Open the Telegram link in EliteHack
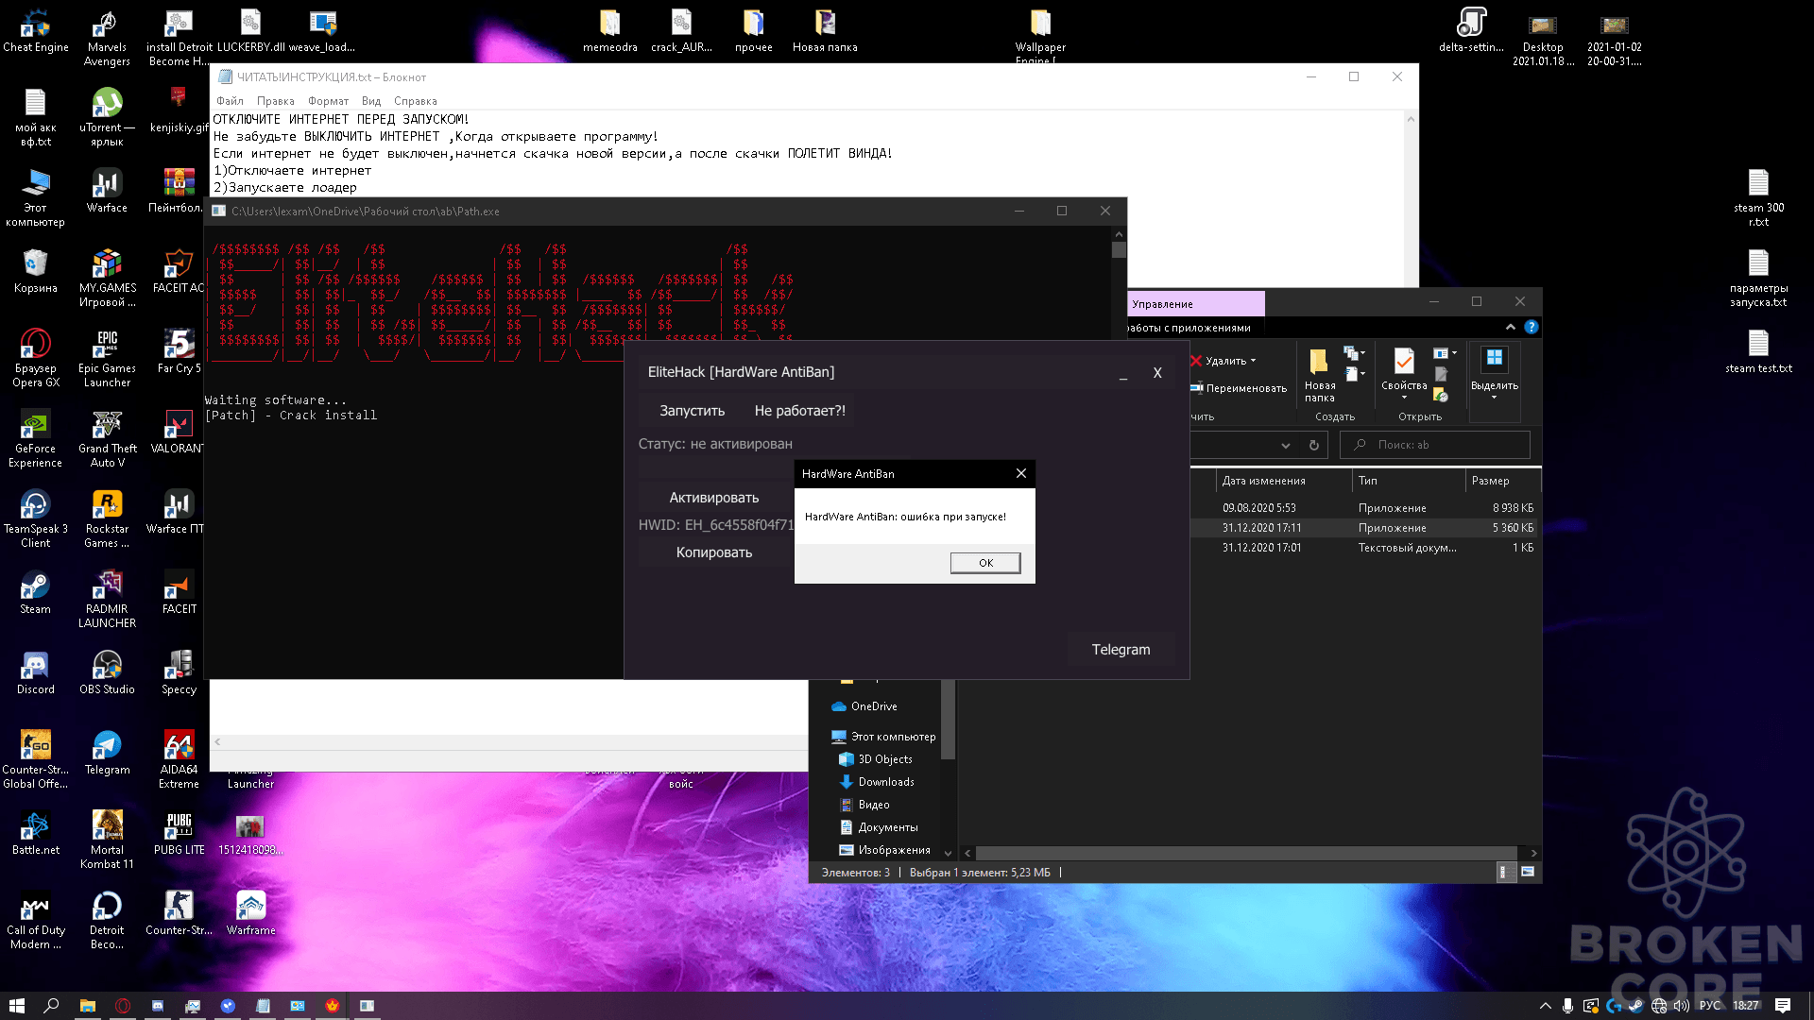The width and height of the screenshot is (1814, 1020). point(1121,650)
